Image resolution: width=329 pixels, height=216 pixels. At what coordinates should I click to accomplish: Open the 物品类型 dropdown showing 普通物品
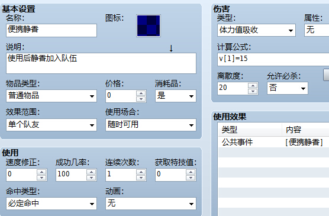pyautogui.click(x=51, y=96)
